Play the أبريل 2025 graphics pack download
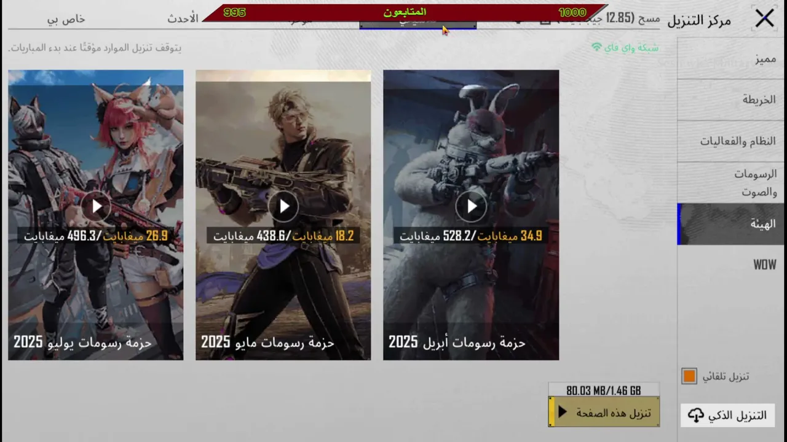Viewport: 787px width, 442px height. click(471, 207)
